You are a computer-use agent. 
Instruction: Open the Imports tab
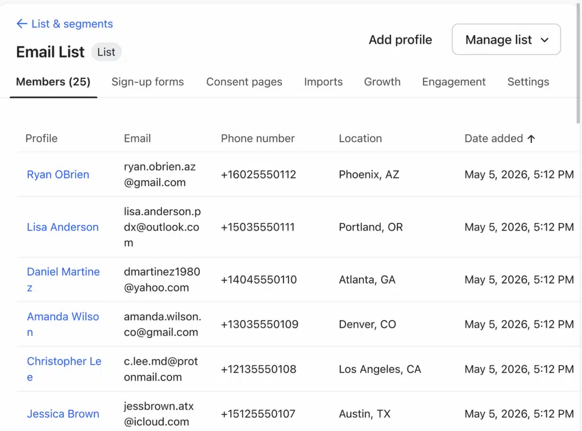point(323,82)
